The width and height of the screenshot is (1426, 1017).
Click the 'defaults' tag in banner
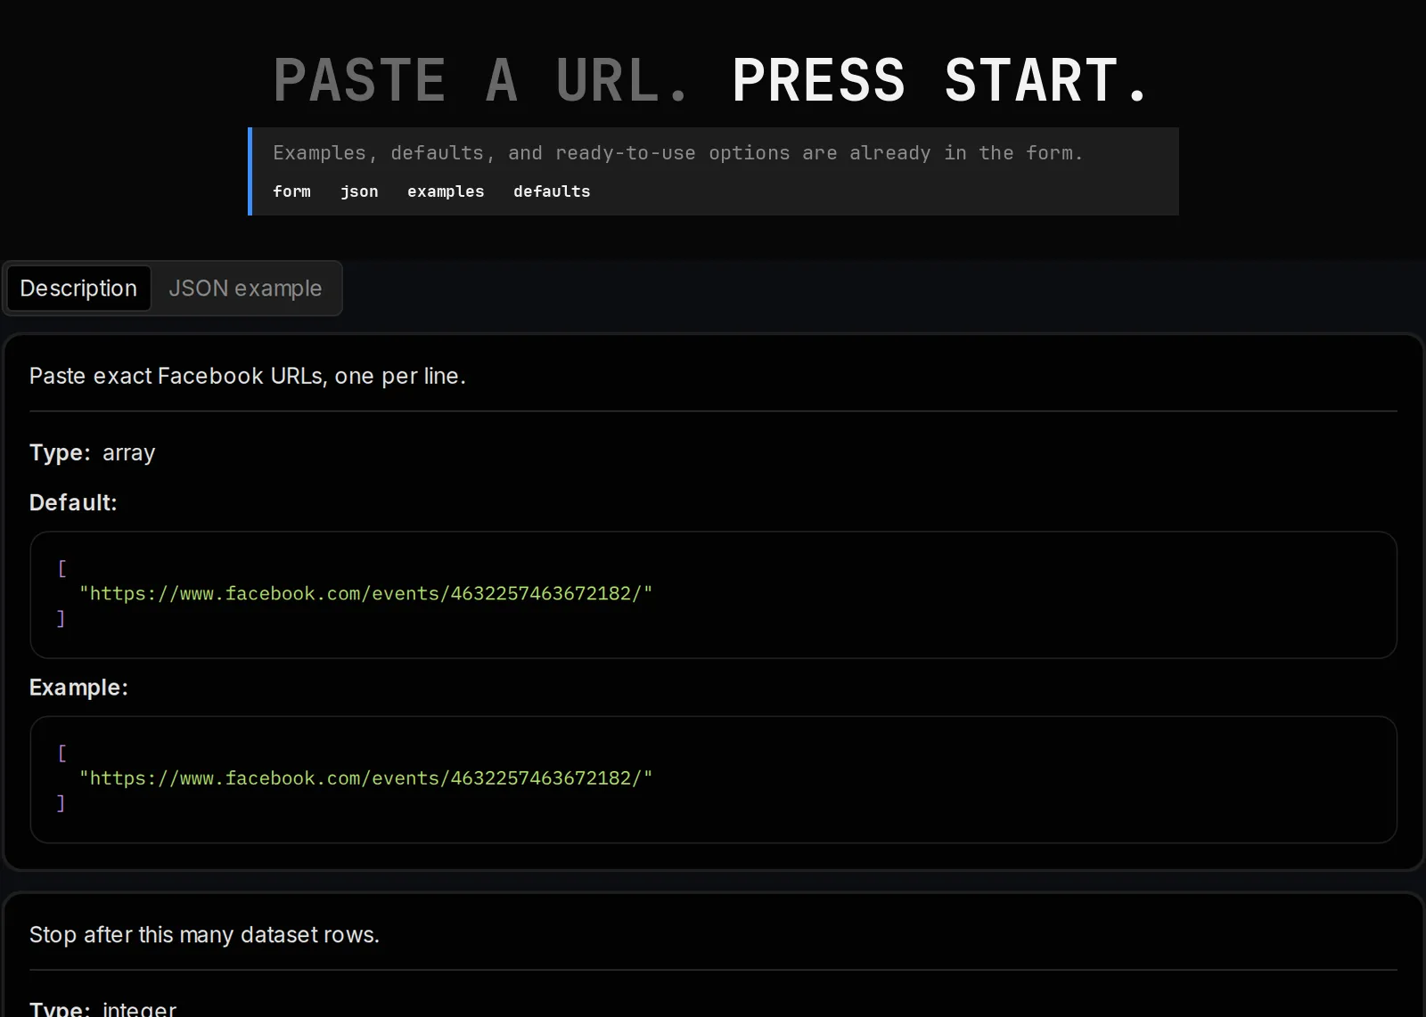[552, 191]
